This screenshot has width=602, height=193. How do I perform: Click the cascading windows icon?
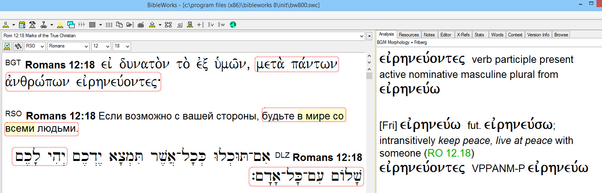click(71, 25)
